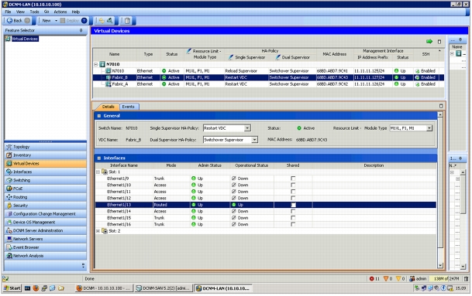Image resolution: width=472 pixels, height=296 pixels.
Task: Open the File menu
Action: coord(8,12)
